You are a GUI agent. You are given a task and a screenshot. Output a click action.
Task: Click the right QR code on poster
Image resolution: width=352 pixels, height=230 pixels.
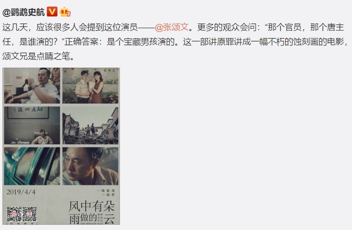click(30, 215)
